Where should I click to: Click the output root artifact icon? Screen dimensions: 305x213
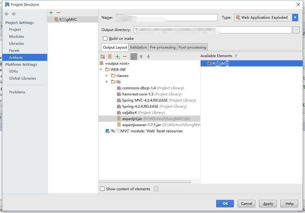tap(101, 63)
